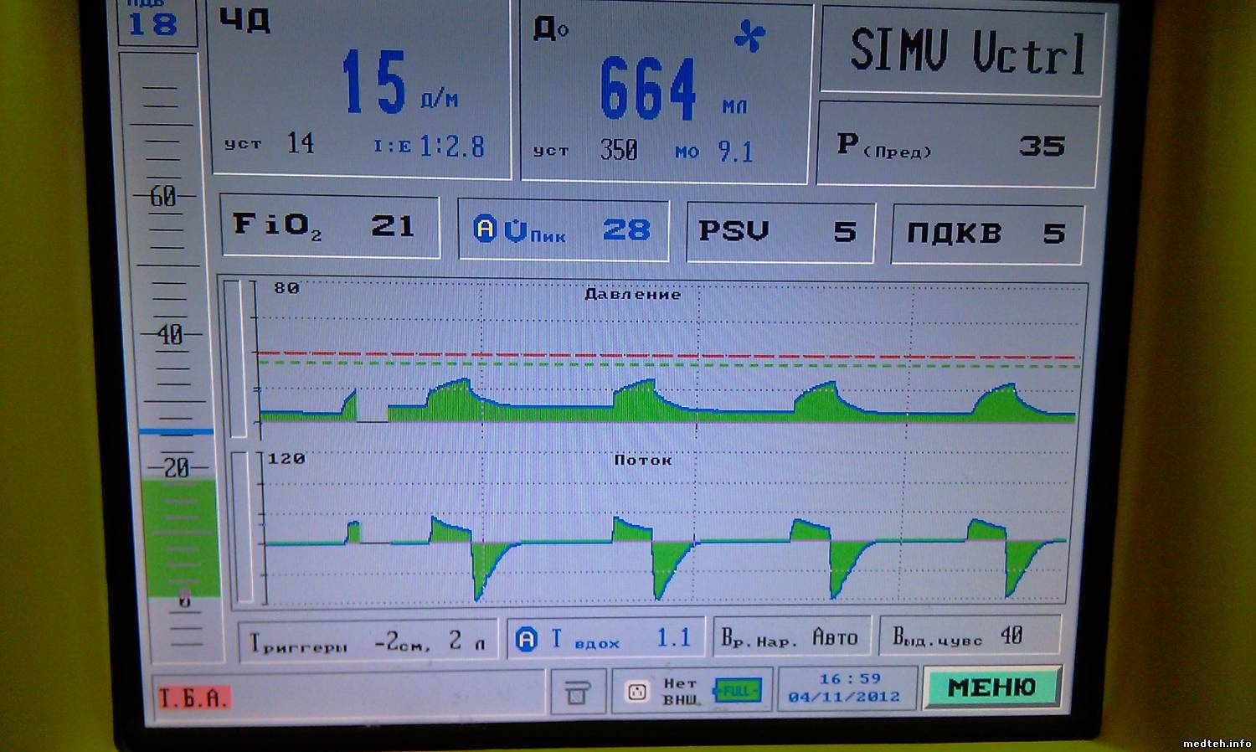Select the PSV 5 parameter
This screenshot has width=1256, height=752.
tap(779, 231)
